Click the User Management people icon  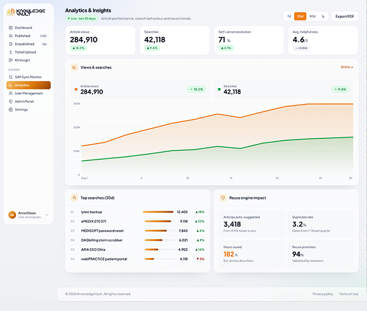10,94
